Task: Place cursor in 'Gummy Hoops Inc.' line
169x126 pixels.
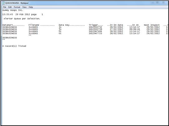Action: [x=13, y=10]
